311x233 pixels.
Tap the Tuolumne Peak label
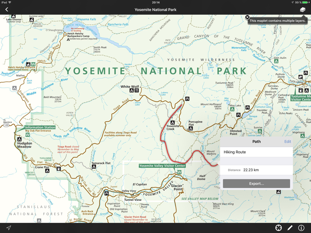pos(224,83)
